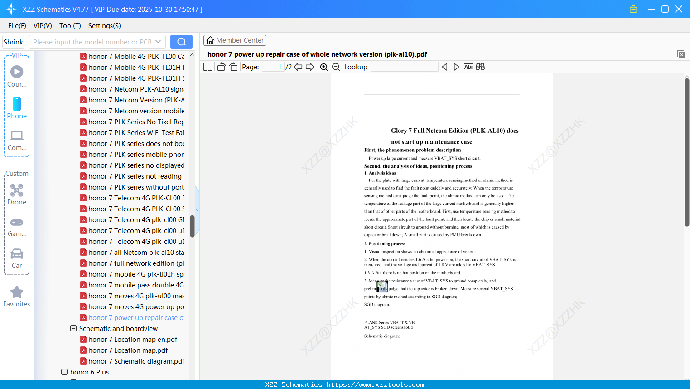Viewport: 690px width, 389px height.
Task: Open honor 7 PLK series without port file
Action: [x=132, y=187]
